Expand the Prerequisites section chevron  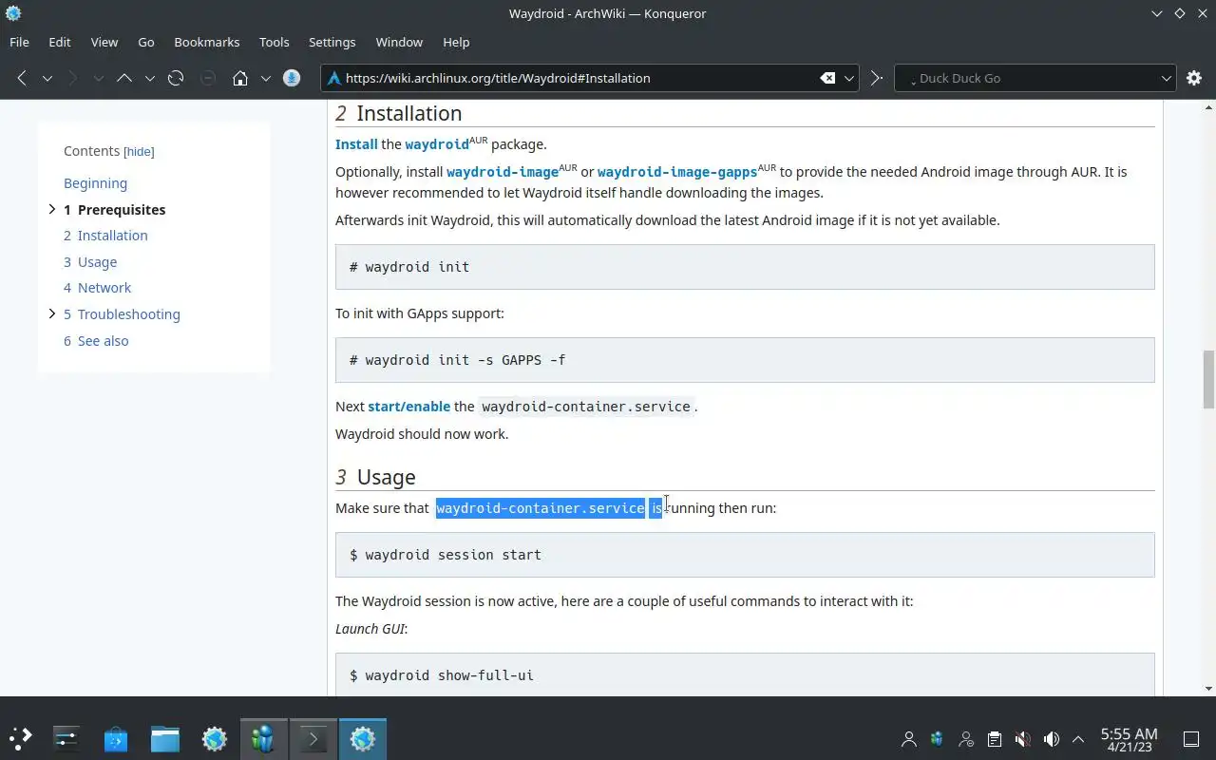(x=52, y=209)
